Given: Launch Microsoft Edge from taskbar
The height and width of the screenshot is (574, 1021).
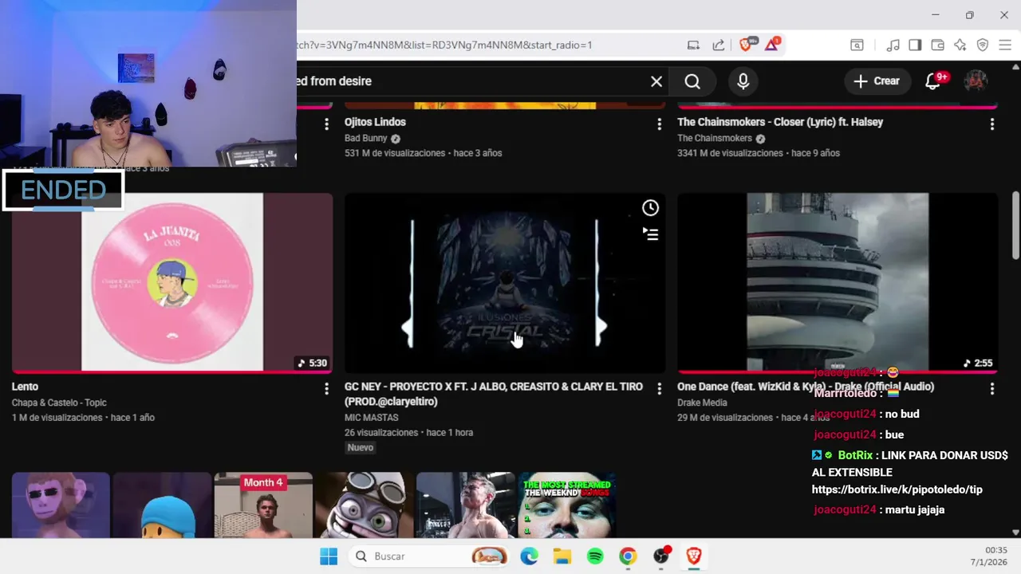Looking at the screenshot, I should point(529,556).
